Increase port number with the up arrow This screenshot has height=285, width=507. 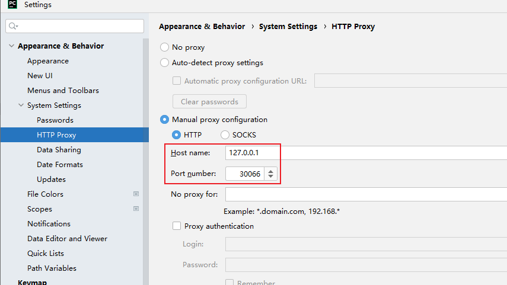point(270,171)
